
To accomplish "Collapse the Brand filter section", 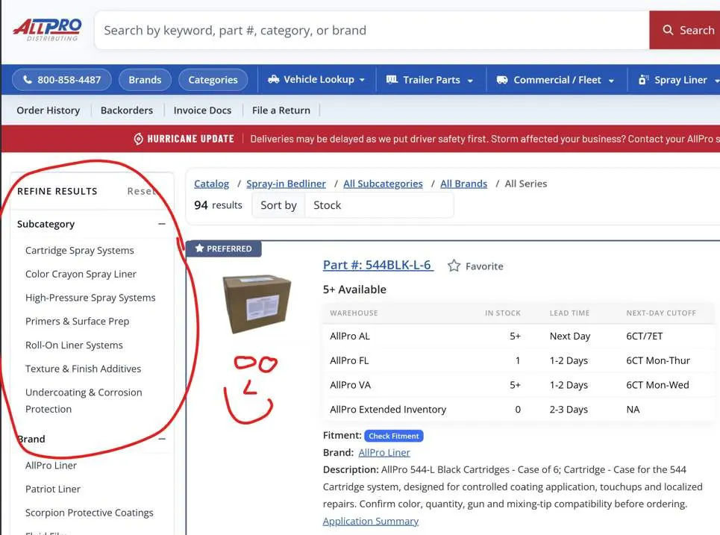I will point(162,439).
